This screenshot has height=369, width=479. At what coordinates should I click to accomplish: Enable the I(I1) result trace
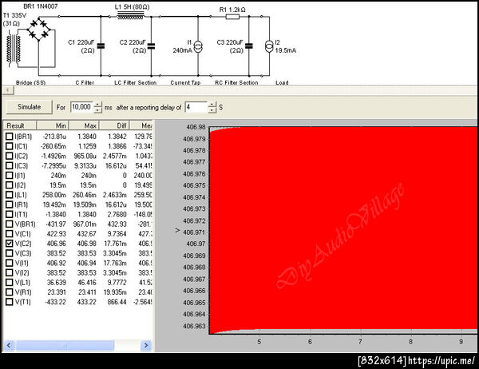10,176
